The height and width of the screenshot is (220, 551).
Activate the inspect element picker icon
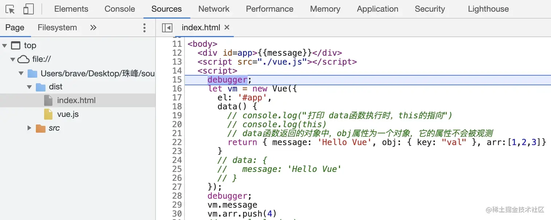tap(11, 9)
